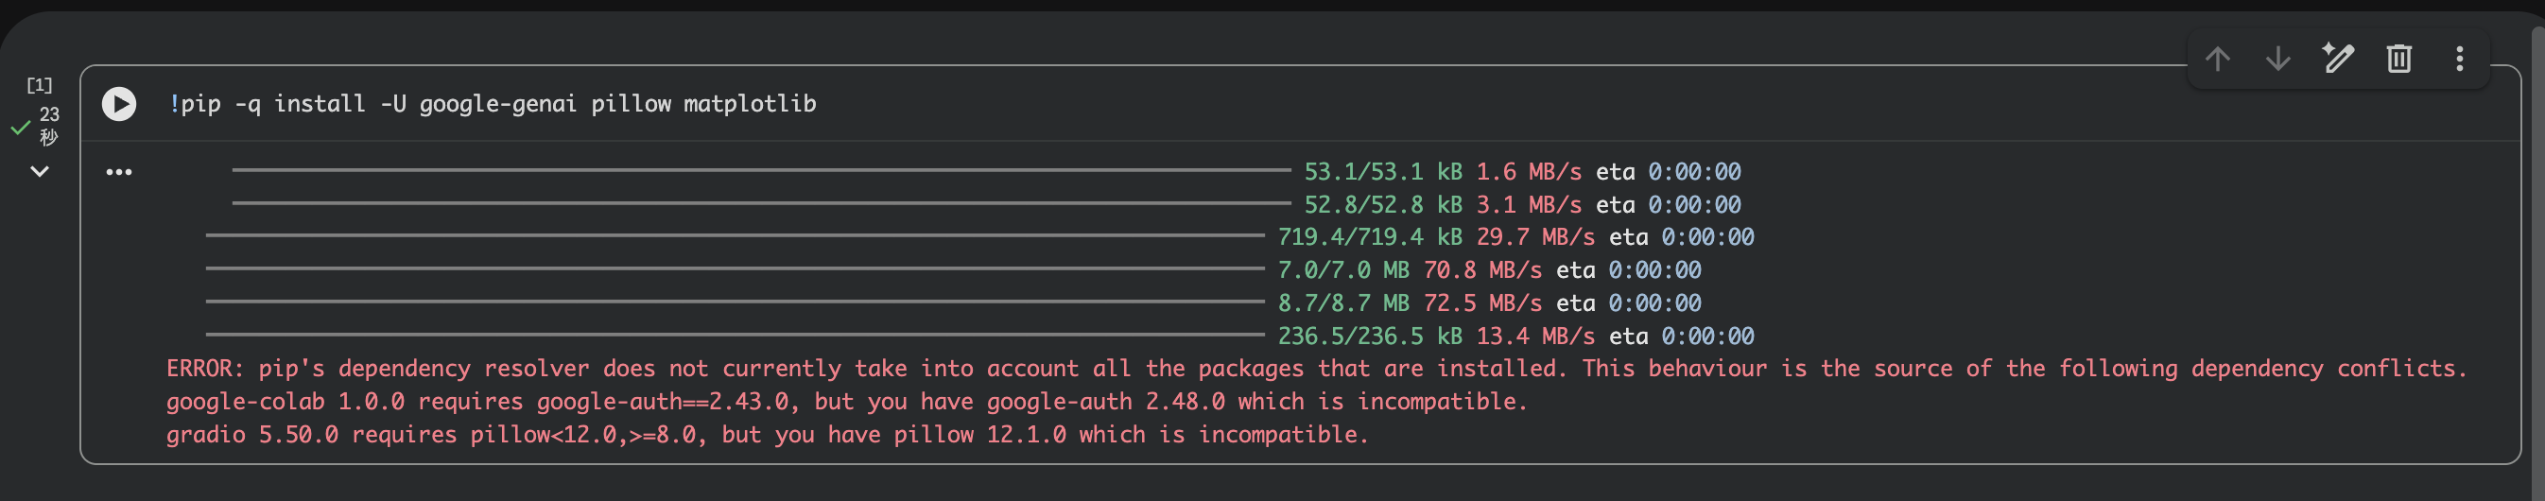Click the 53.1/53.1 kB progress bar
Viewport: 2545px width, 501px height.
pyautogui.click(x=761, y=171)
